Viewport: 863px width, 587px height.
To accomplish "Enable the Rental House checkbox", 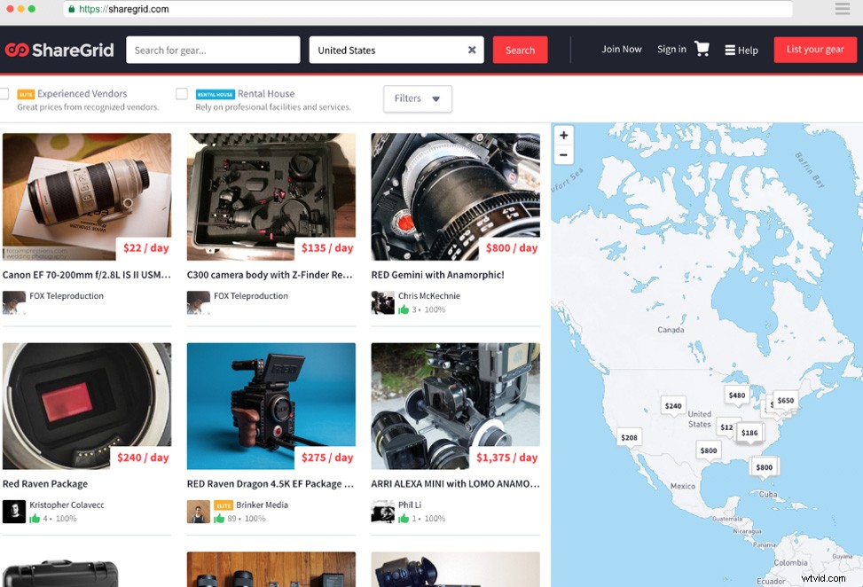I will point(182,93).
